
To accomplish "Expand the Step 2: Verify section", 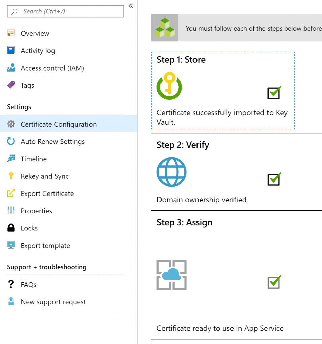I will [183, 145].
